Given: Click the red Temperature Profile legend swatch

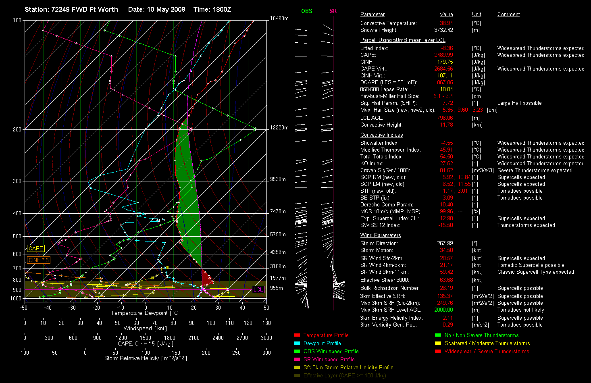Looking at the screenshot, I should tap(297, 335).
